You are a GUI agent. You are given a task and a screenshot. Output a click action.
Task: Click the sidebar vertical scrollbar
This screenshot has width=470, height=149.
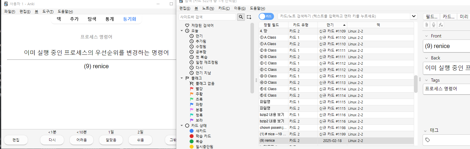click(x=252, y=59)
